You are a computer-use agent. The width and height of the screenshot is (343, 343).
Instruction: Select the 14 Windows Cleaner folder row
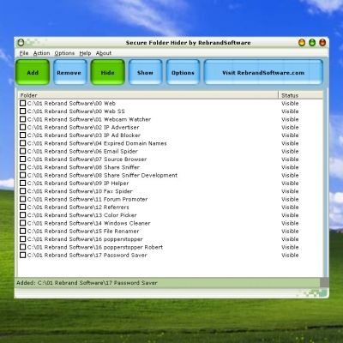(x=171, y=223)
